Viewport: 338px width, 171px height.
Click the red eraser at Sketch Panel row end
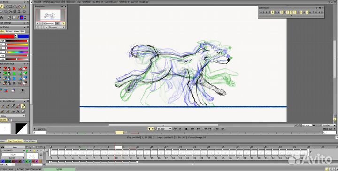(25, 68)
